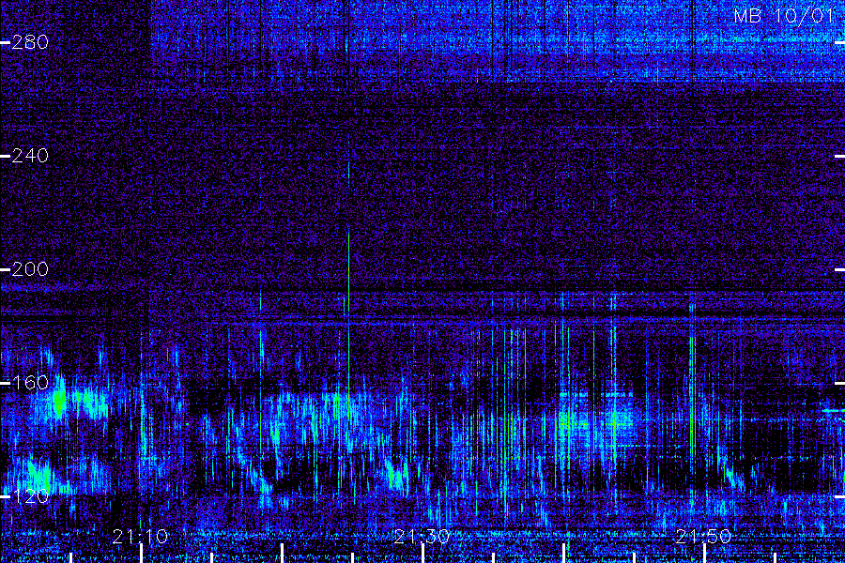Click the 21:10 time axis label
Image resolution: width=845 pixels, height=563 pixels.
[140, 537]
